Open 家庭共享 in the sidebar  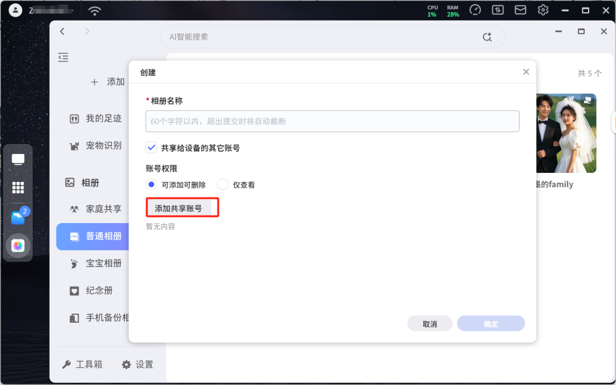(95, 209)
